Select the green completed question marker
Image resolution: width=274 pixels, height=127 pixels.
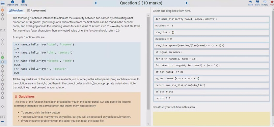[2, 57]
